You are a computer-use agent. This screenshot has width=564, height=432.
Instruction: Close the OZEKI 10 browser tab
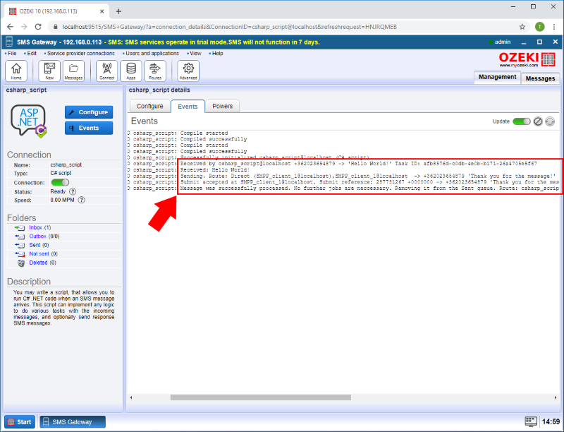pyautogui.click(x=102, y=11)
